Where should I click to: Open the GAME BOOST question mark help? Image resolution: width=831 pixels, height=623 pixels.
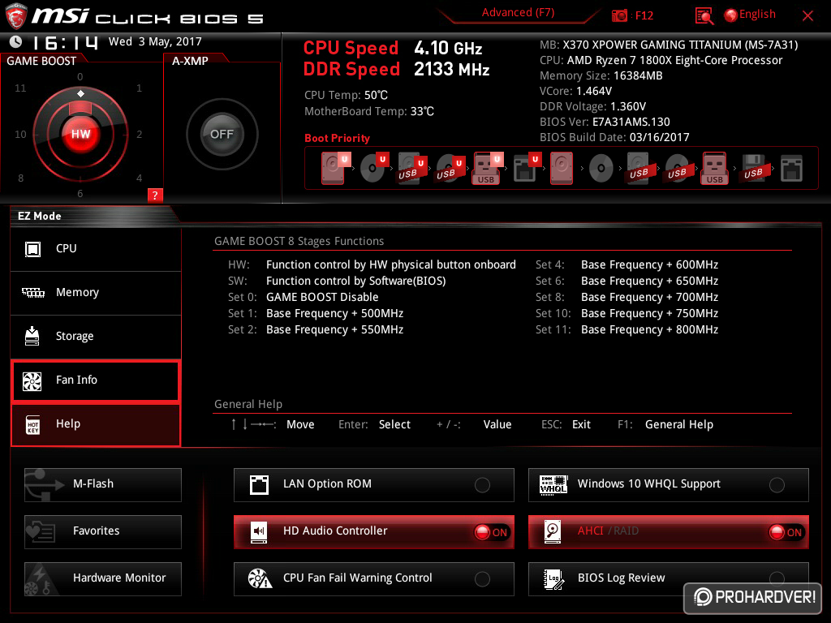click(x=155, y=195)
